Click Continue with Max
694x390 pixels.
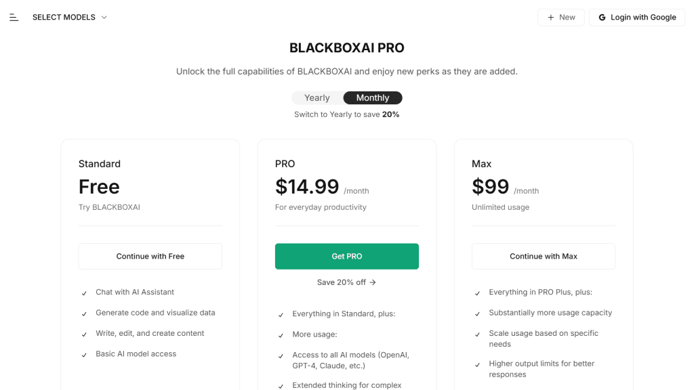coord(543,256)
